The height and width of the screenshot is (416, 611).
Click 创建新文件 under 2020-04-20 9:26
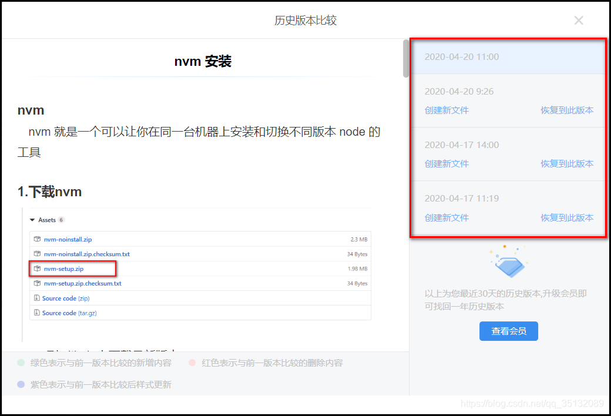click(446, 110)
